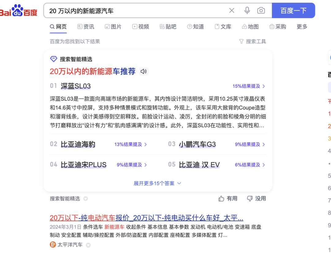View 15%结果提及 for 深蓝SL03

pyautogui.click(x=249, y=86)
